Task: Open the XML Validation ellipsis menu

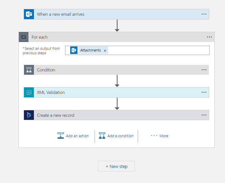Action: tap(204, 93)
